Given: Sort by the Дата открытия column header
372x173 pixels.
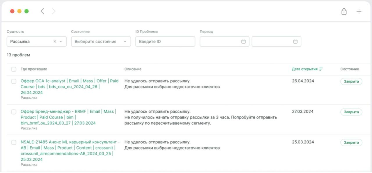Looking at the screenshot, I should coord(304,69).
